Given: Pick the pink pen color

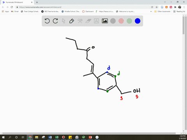Looking at the screenshot, I should pos(121,21).
